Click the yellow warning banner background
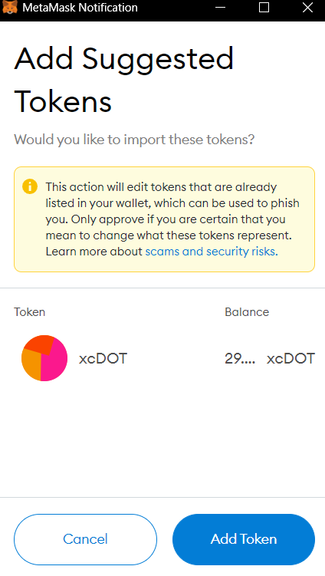Viewport: 325px width, 576px height. pos(165,219)
